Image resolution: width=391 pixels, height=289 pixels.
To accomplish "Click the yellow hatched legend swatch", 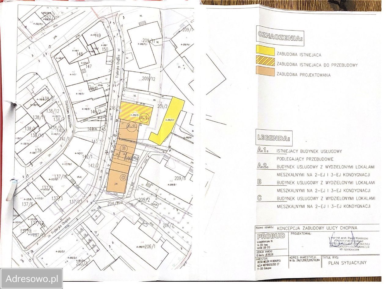I will 265,61.
